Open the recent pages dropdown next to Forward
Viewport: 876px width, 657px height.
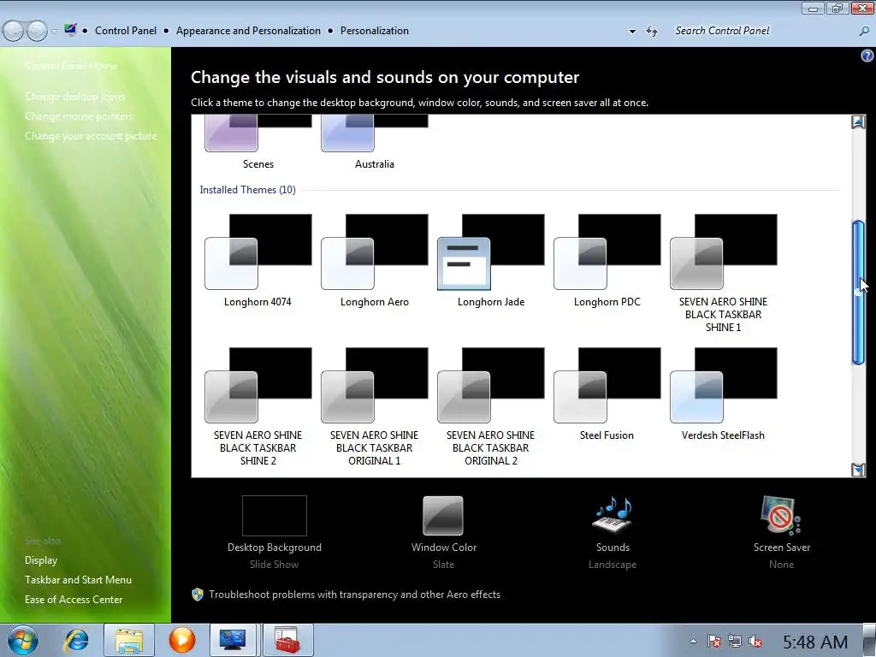click(x=54, y=32)
